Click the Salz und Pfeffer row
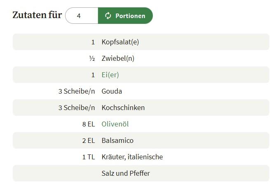The height and width of the screenshot is (186, 278). click(x=141, y=173)
